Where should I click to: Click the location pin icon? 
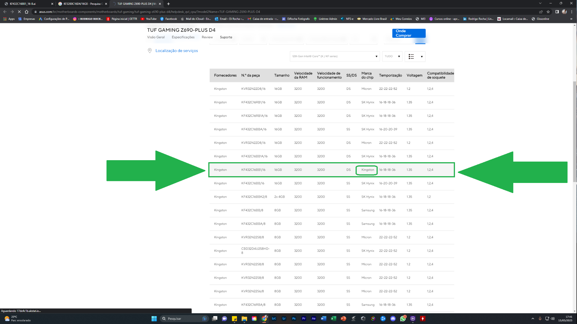tap(150, 51)
